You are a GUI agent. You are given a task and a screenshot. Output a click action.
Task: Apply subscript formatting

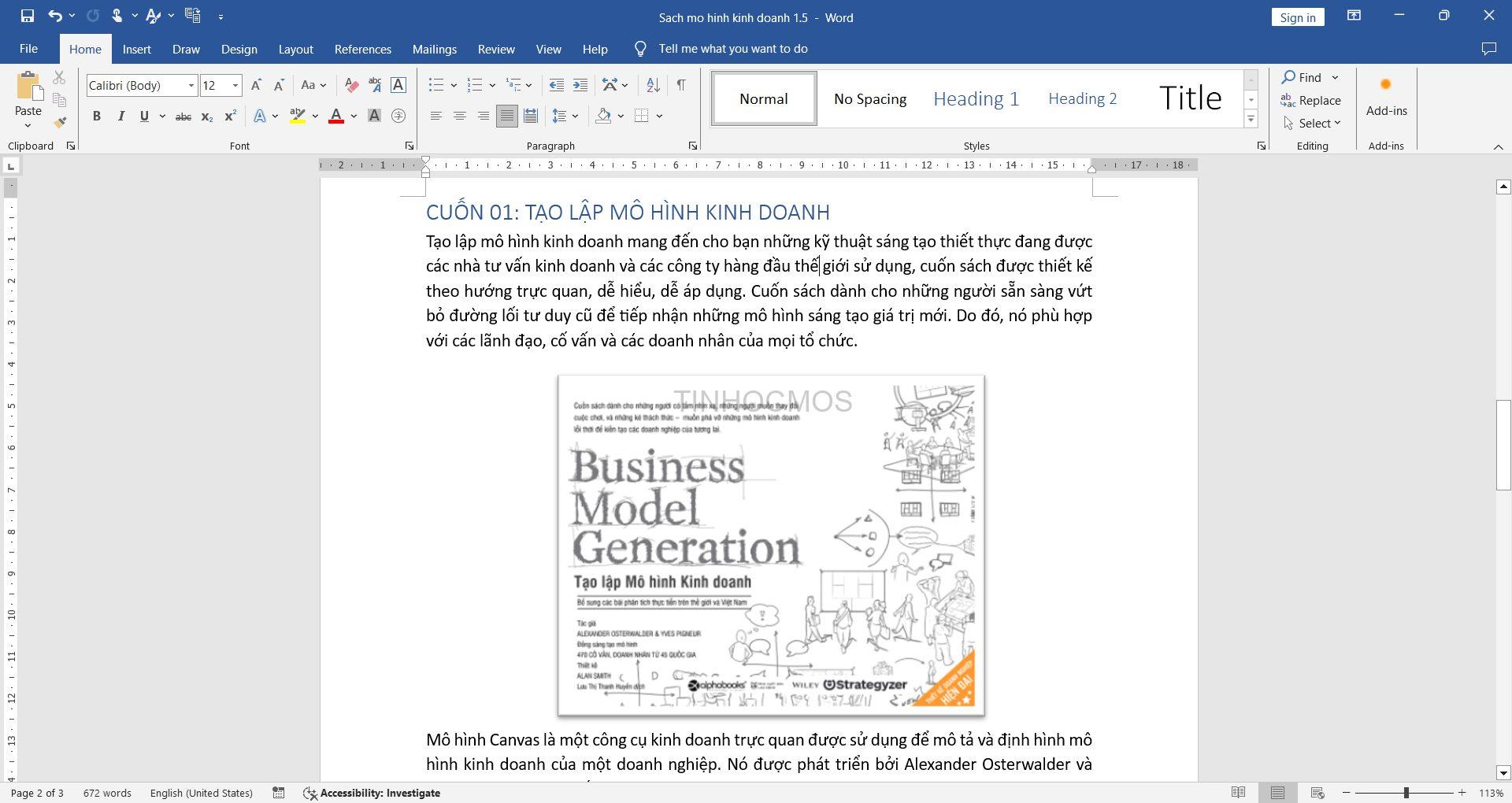point(206,117)
